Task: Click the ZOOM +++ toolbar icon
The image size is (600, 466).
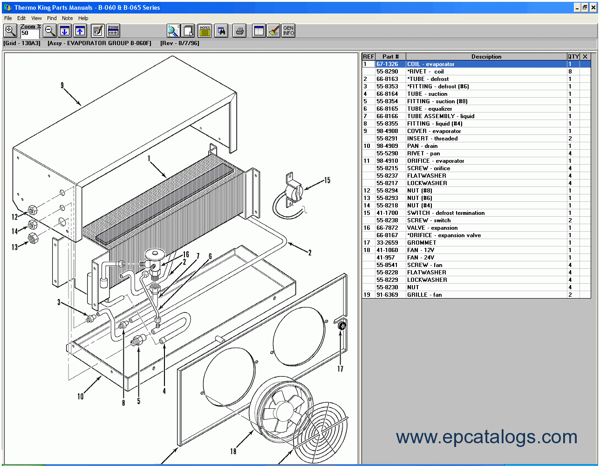Action: click(113, 31)
